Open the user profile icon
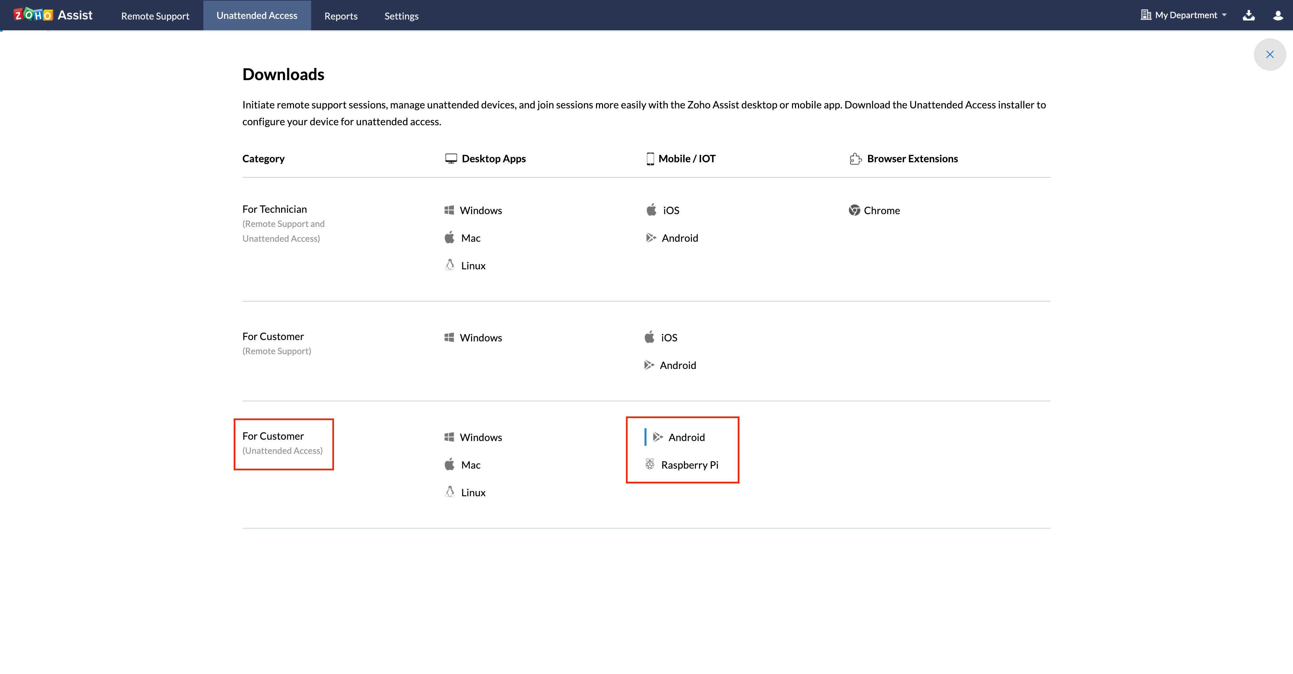 click(x=1278, y=15)
